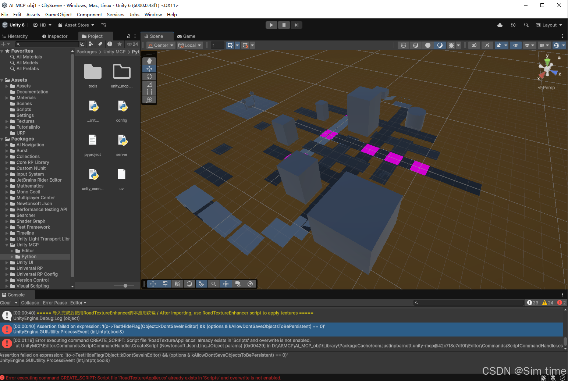
Task: Open the Component menu
Action: click(89, 15)
